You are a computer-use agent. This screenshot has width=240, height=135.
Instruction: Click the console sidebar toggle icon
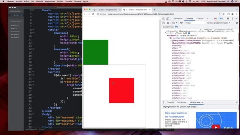pos(163,23)
